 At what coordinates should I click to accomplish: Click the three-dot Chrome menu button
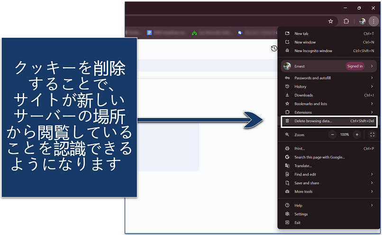coord(373,21)
